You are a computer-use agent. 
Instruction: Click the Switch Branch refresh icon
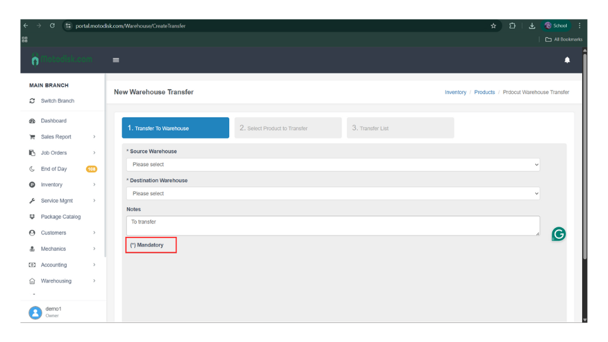coord(32,101)
